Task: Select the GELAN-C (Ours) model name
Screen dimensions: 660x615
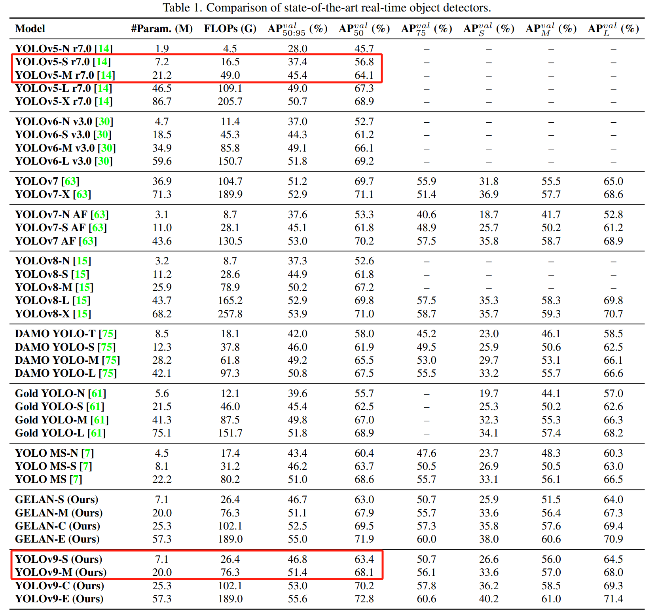Action: [58, 526]
